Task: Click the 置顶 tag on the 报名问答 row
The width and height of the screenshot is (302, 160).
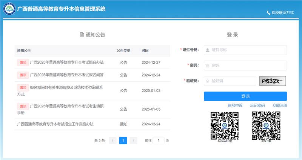Action: (23, 75)
